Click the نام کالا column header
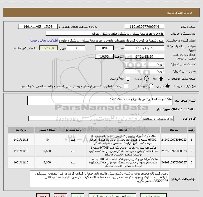The height and width of the screenshot is (197, 203). pyautogui.click(x=123, y=130)
